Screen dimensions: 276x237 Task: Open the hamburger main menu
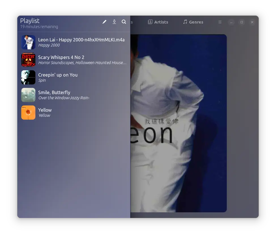point(220,22)
